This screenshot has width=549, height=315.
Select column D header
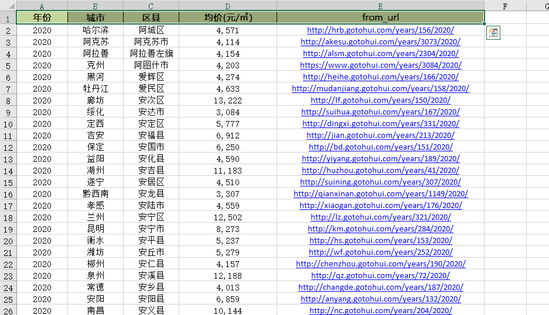click(228, 6)
